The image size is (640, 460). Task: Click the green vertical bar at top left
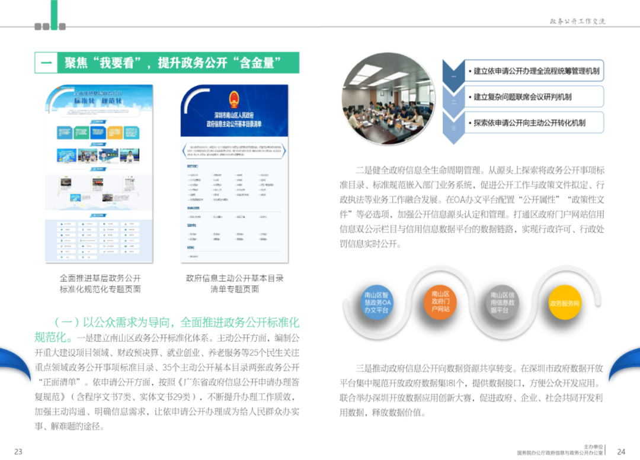coord(54,14)
